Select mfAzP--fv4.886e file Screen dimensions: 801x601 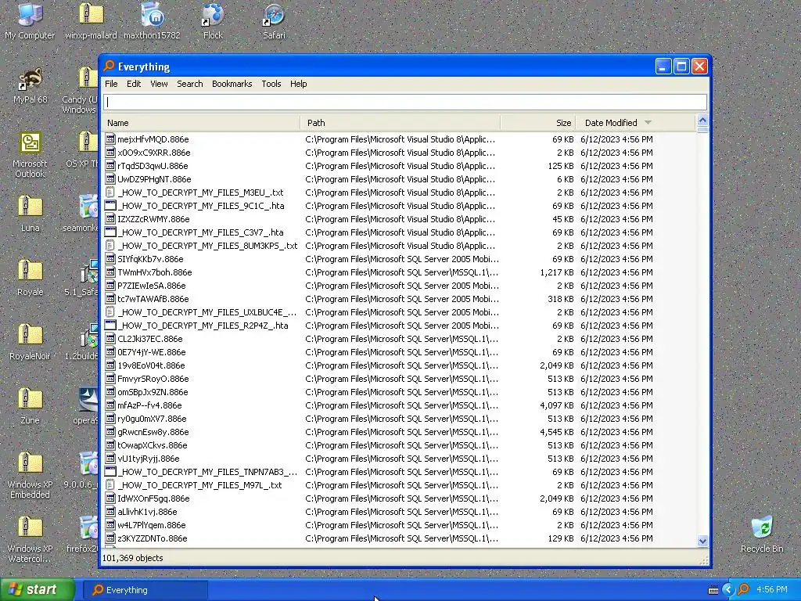click(x=149, y=405)
